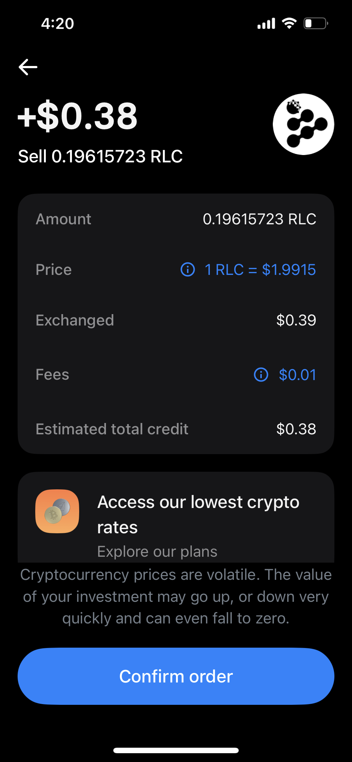Tap the Exchanged $0.39 value
The width and height of the screenshot is (352, 762).
click(296, 320)
